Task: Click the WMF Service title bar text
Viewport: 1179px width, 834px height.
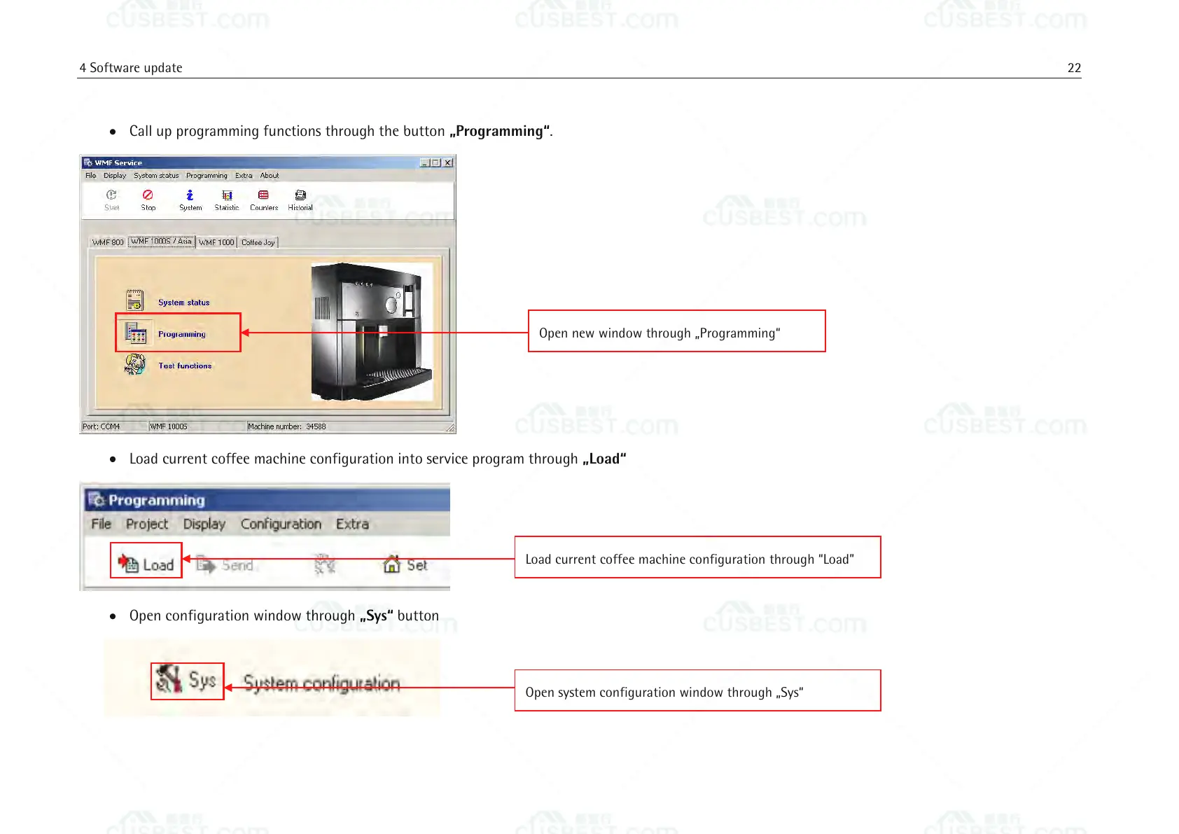Action: pyautogui.click(x=118, y=162)
